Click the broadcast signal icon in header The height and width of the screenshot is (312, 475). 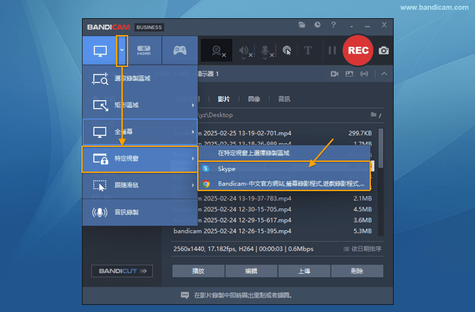(x=364, y=74)
